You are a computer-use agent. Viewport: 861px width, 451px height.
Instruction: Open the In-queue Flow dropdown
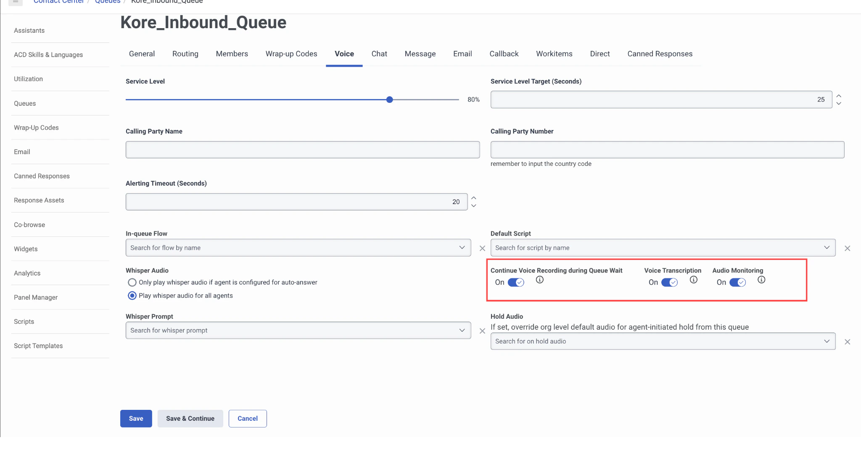click(298, 248)
